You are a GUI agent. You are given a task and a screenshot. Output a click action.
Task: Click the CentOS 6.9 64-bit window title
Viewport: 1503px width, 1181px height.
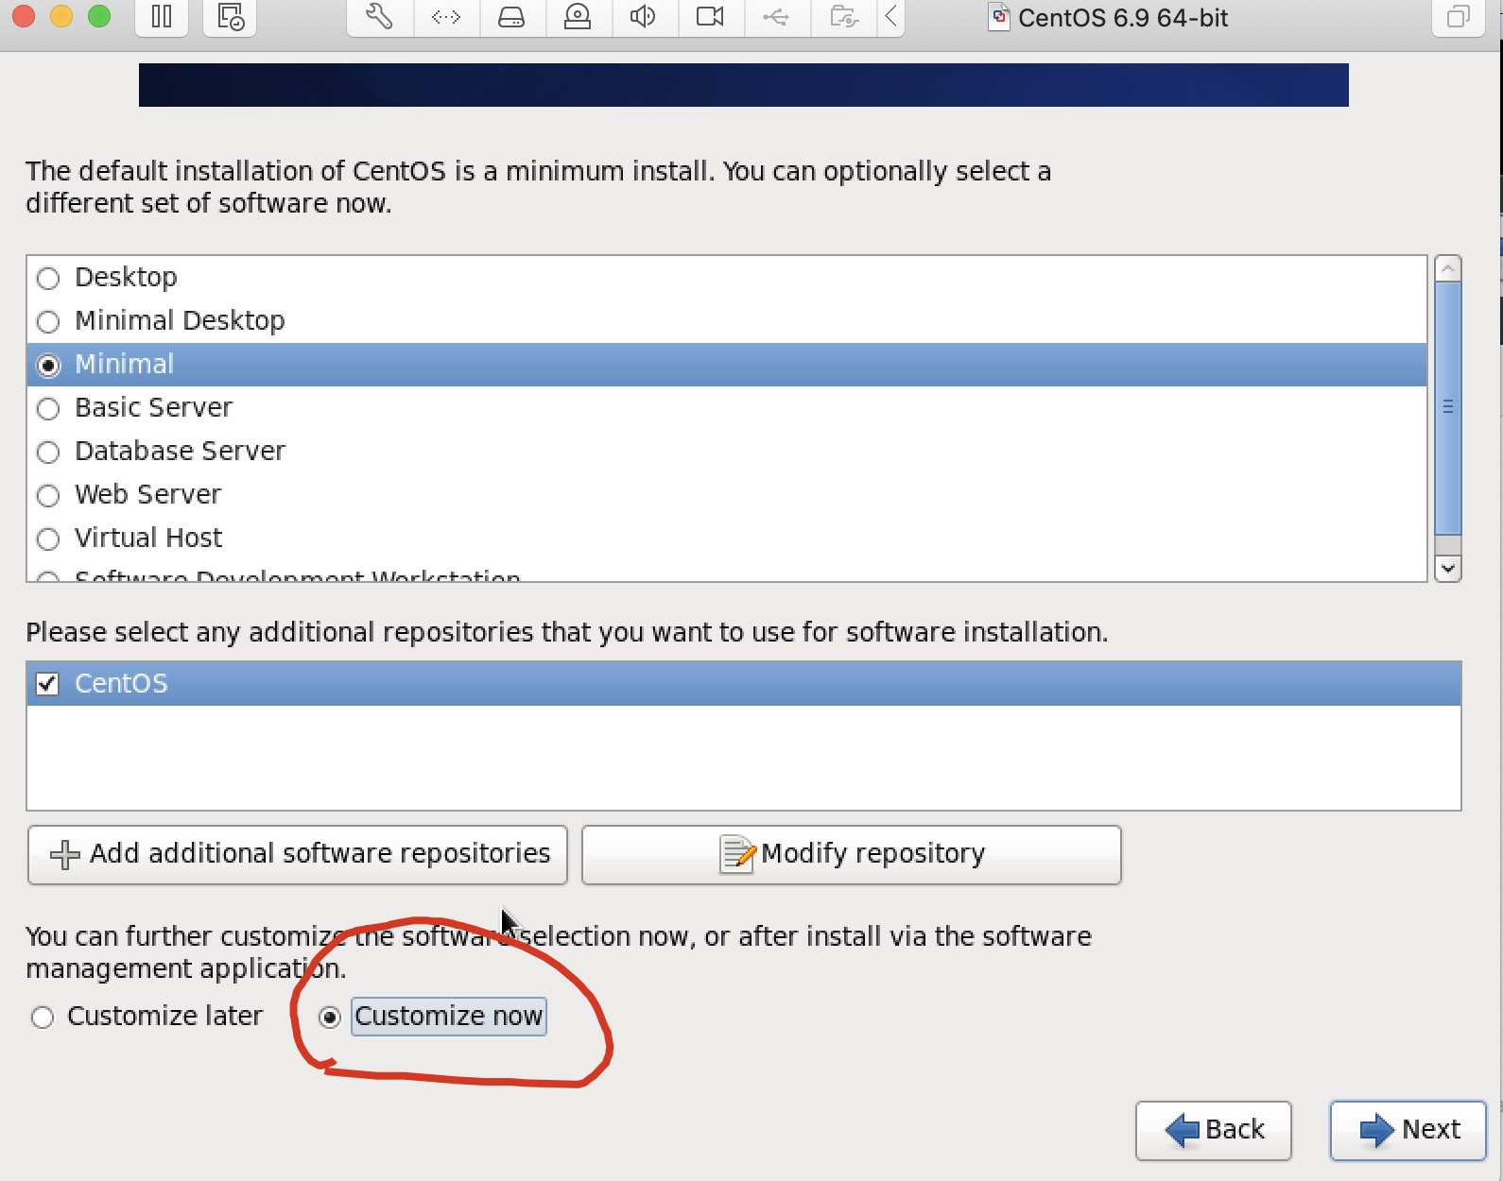1123,17
